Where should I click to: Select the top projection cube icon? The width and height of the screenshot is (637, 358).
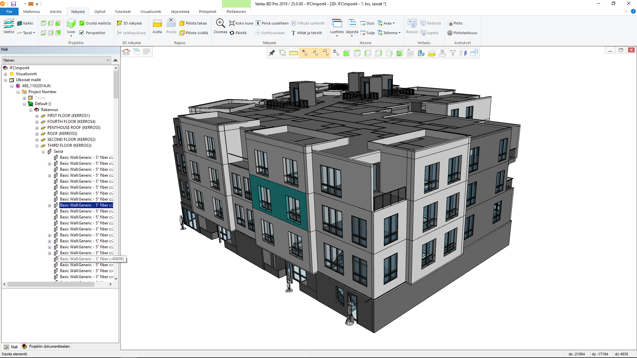pyautogui.click(x=43, y=23)
